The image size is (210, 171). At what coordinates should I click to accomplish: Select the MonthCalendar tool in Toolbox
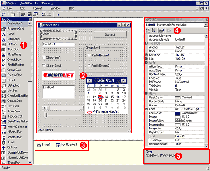17,127
